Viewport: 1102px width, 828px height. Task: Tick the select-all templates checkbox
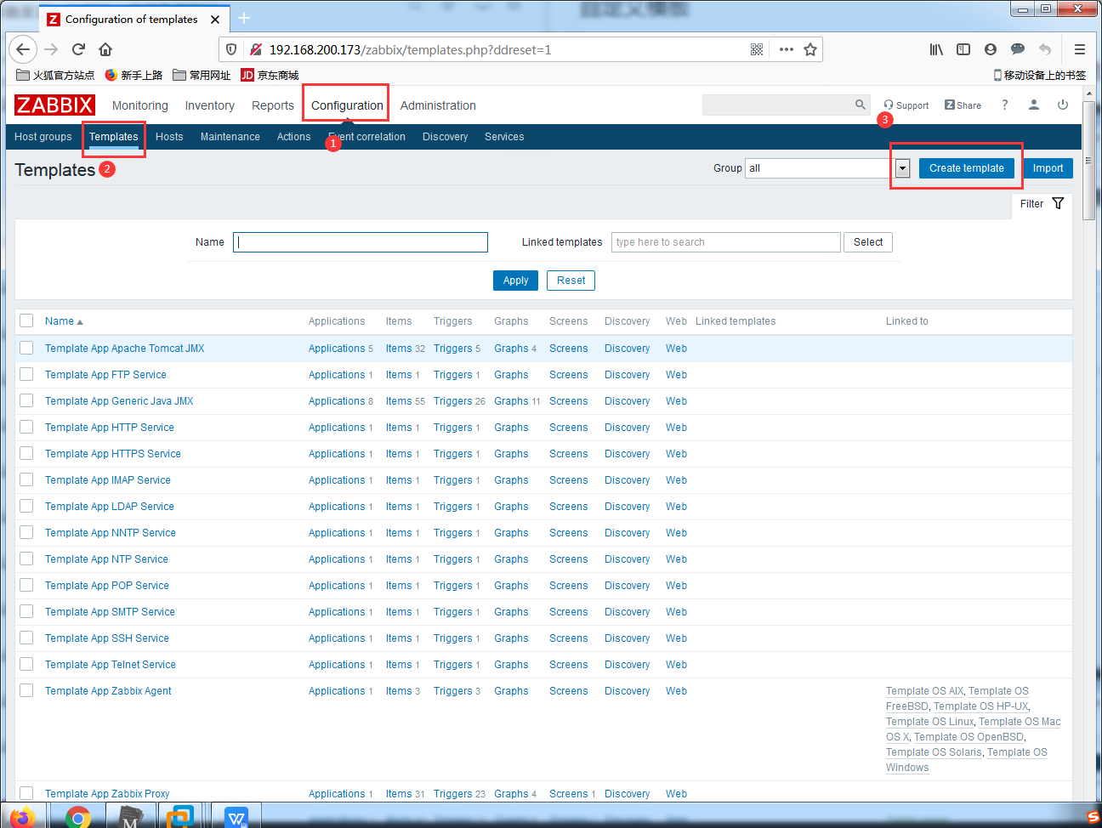26,320
